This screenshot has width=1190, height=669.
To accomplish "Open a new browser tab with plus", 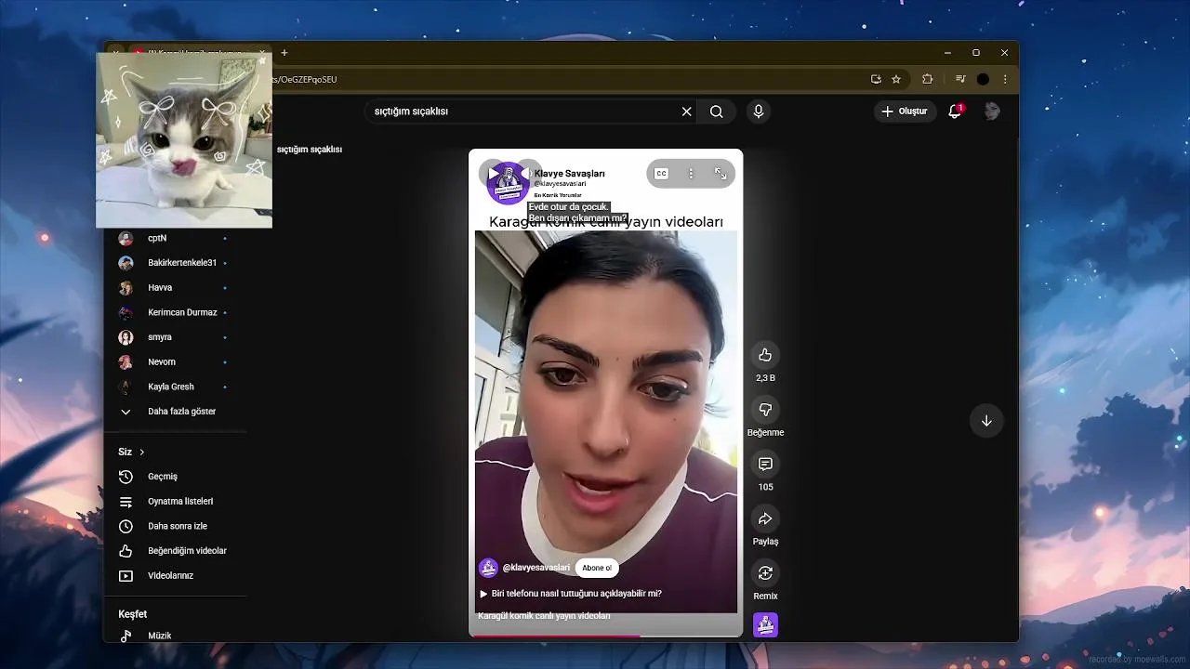I will pyautogui.click(x=284, y=53).
